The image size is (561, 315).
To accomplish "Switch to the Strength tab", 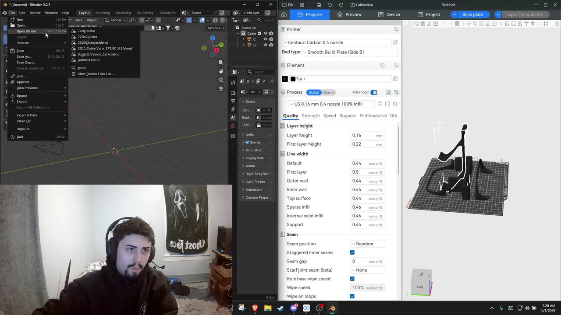I will pyautogui.click(x=310, y=115).
